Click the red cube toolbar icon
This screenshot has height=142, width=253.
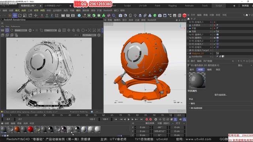(185, 15)
